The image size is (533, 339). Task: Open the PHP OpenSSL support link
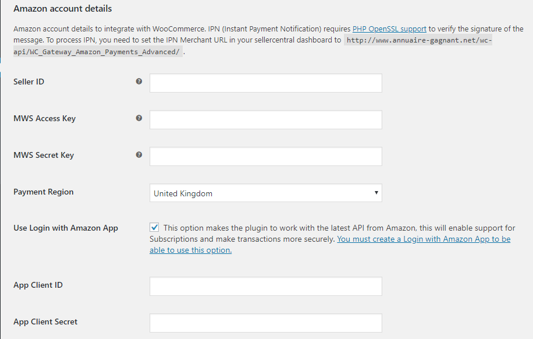click(389, 29)
